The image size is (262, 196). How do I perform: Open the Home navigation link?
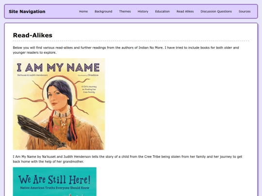tap(83, 12)
